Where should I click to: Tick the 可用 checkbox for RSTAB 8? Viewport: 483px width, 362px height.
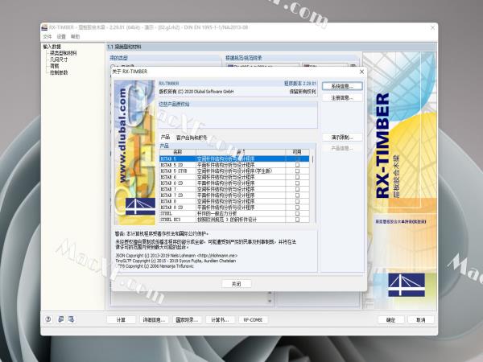pos(297,201)
